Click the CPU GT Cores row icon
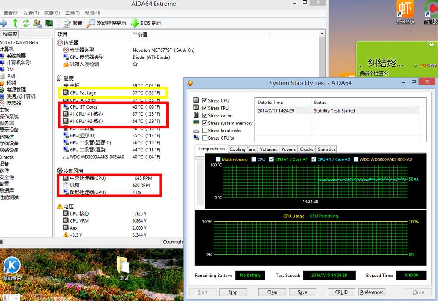This screenshot has height=301, width=438. (66, 107)
